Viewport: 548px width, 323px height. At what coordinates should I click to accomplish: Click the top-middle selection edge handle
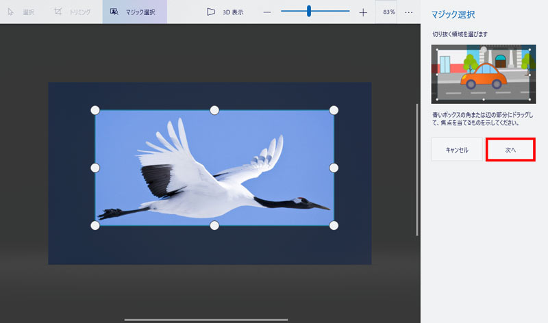(214, 110)
